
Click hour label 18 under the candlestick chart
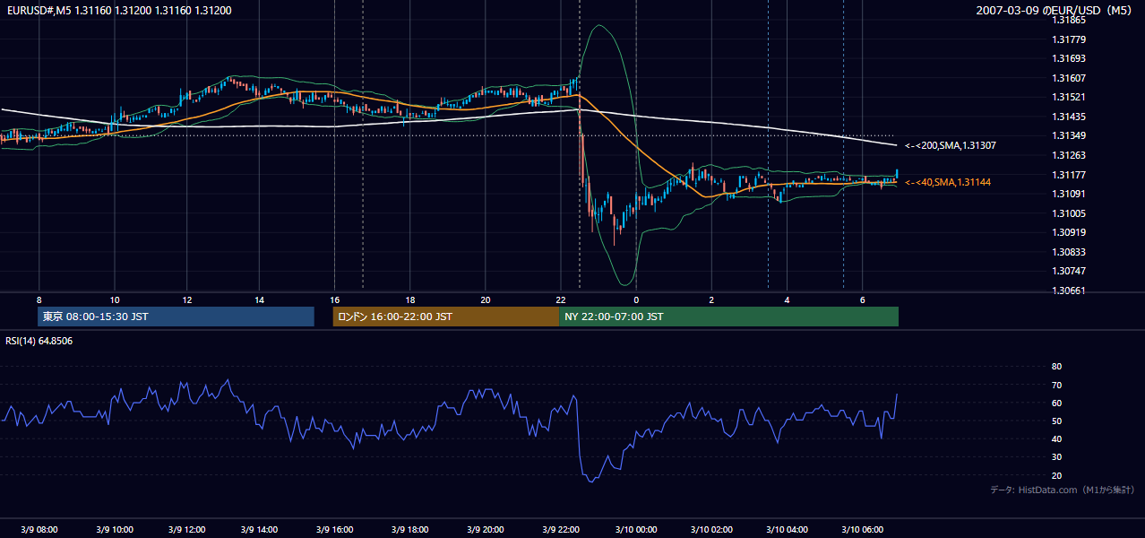(x=409, y=299)
